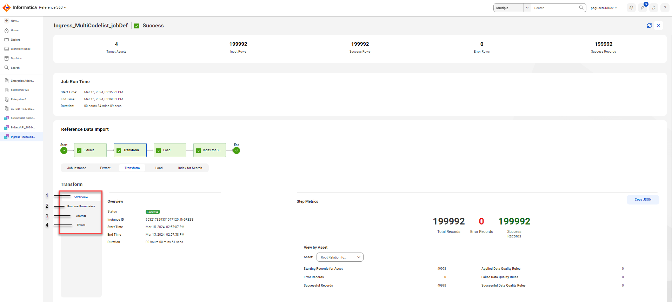
Task: Select the Load step box
Action: [x=170, y=150]
